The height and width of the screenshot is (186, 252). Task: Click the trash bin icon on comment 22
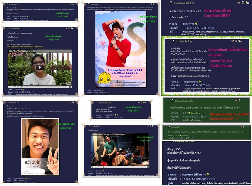point(69,28)
